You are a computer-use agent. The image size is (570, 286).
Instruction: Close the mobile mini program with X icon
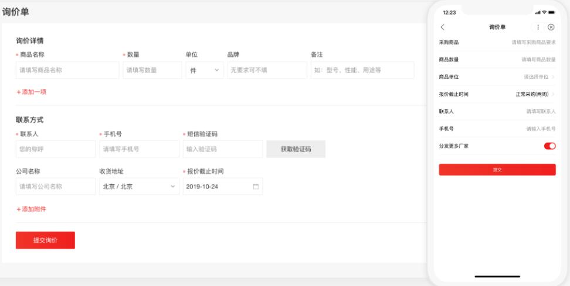coord(551,27)
